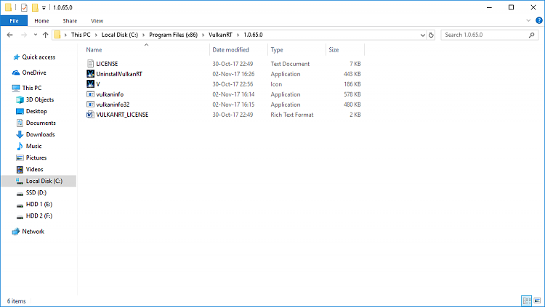Select This PC in navigation pane
The height and width of the screenshot is (307, 545).
pyautogui.click(x=32, y=88)
